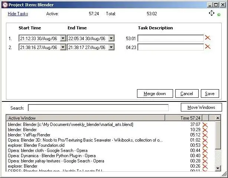Image resolution: width=228 pixels, height=178 pixels.
Task: Close the Project Item window
Action: (223, 5)
